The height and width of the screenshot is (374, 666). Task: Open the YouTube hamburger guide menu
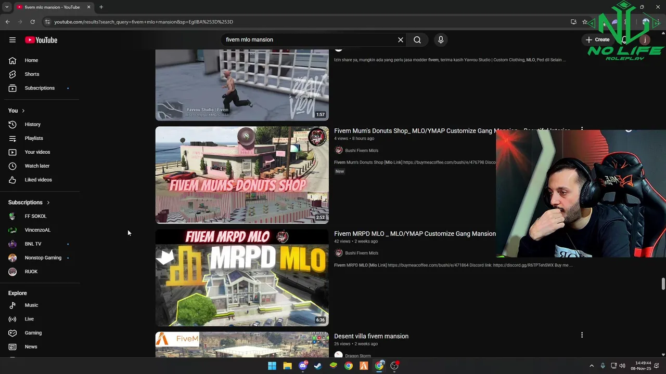(12, 40)
